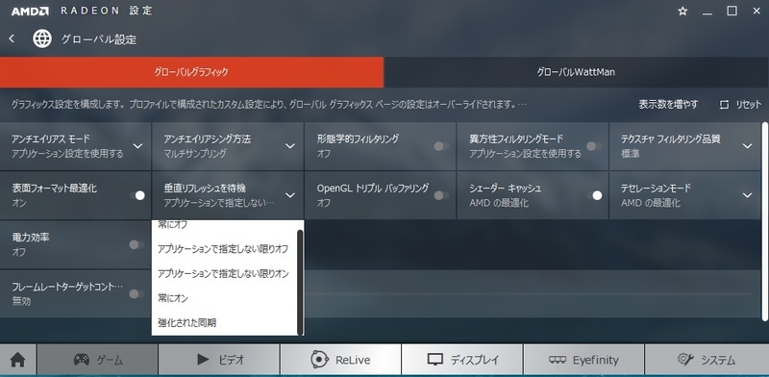Open the ビデオ section

pyautogui.click(x=219, y=360)
